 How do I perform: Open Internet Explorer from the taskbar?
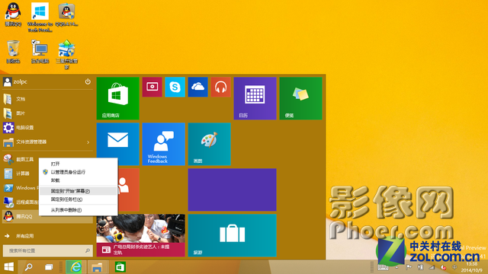pos(75,267)
